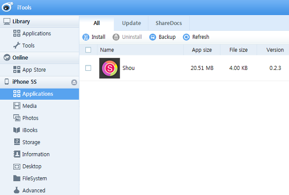The image size is (289, 195).
Task: Open App Store under Online
Action: coord(40,70)
